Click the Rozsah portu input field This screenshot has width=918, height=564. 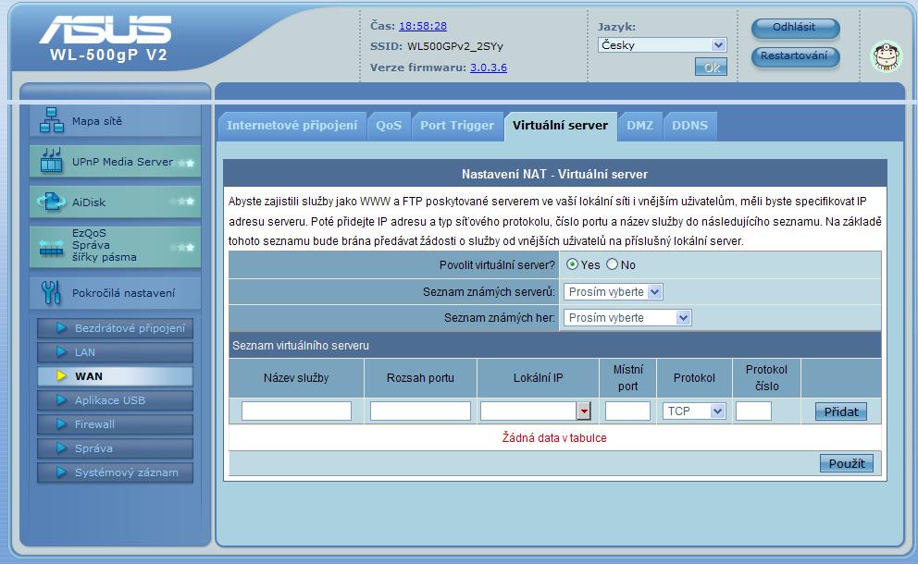click(x=420, y=411)
